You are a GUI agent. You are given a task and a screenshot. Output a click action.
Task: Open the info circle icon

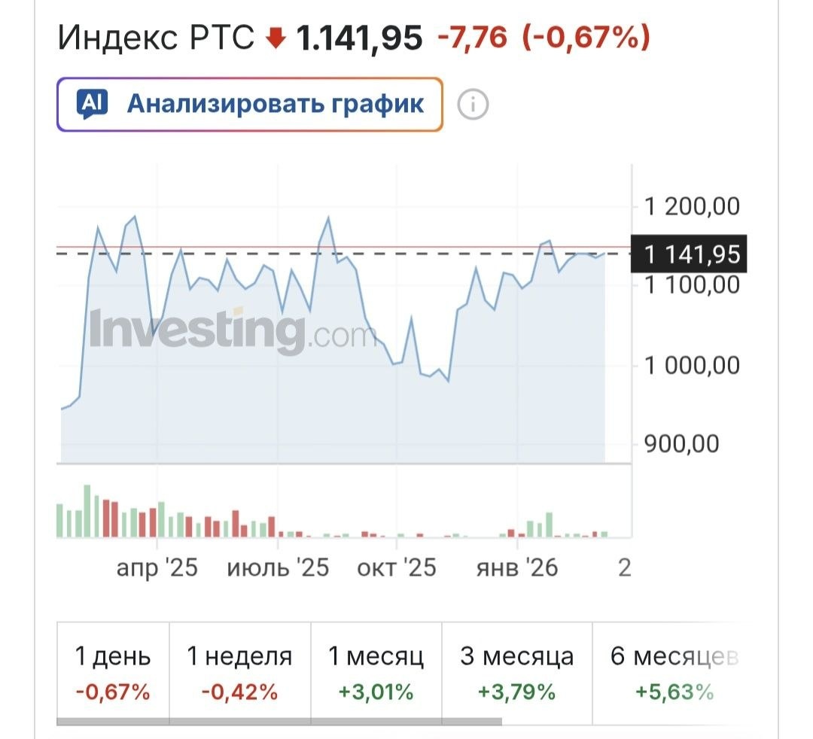(473, 104)
